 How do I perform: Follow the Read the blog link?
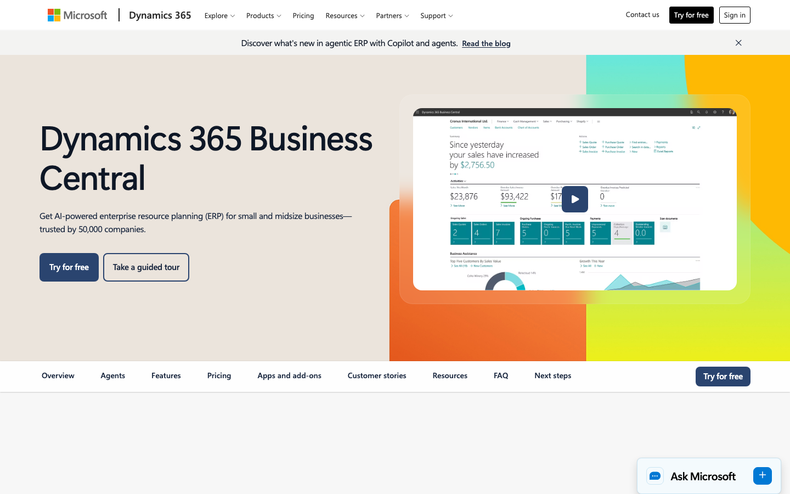(486, 43)
